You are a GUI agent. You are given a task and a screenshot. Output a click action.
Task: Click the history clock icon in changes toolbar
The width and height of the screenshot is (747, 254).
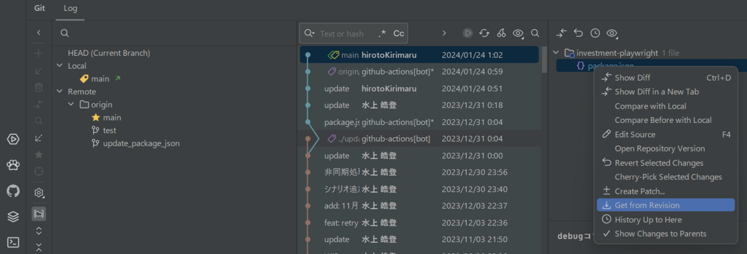(x=595, y=33)
